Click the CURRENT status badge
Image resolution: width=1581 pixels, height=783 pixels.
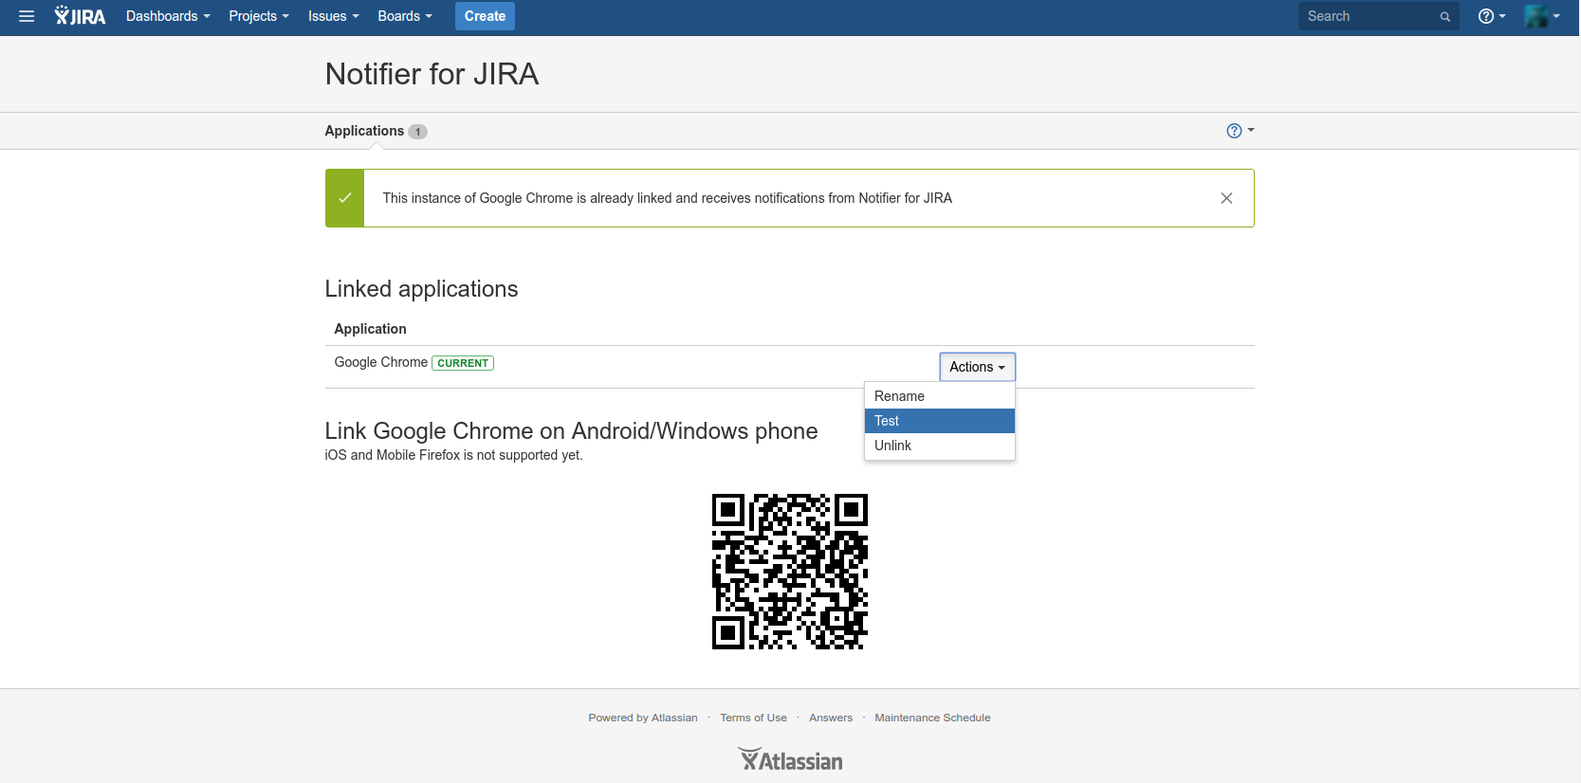coord(463,363)
